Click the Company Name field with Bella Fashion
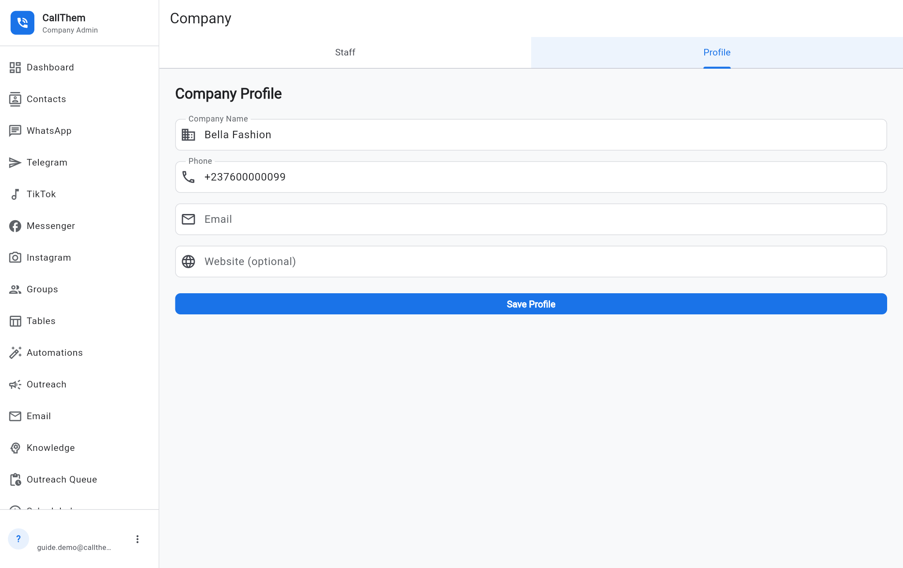This screenshot has height=568, width=903. click(x=531, y=135)
